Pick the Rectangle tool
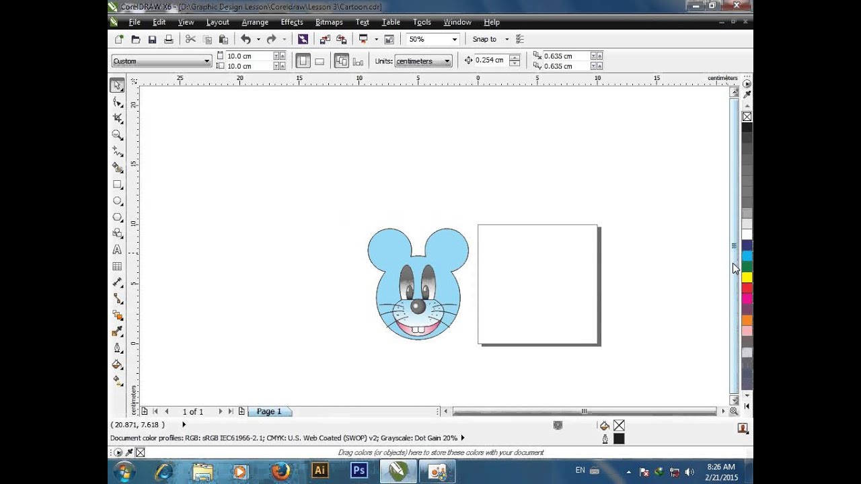This screenshot has width=861, height=484. point(118,184)
